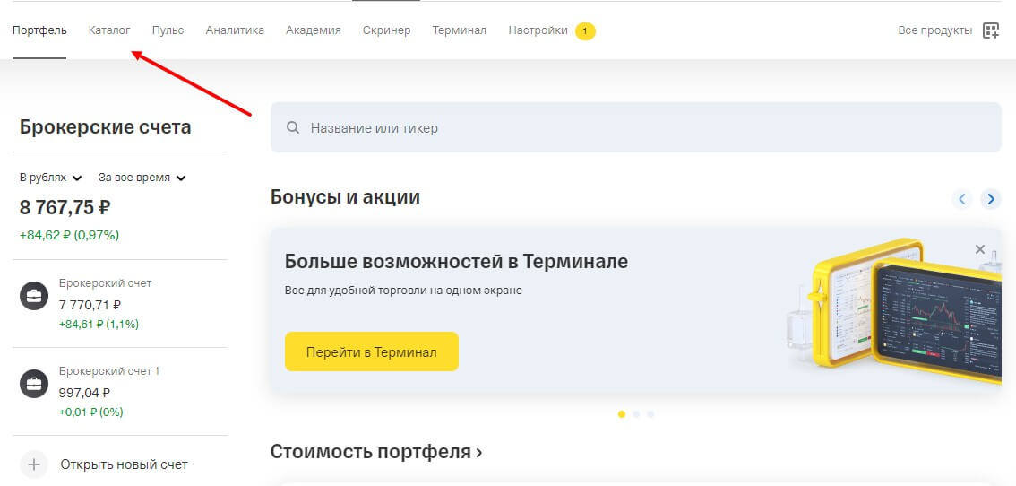
Task: Click the notification badge on Настройки
Action: [585, 31]
